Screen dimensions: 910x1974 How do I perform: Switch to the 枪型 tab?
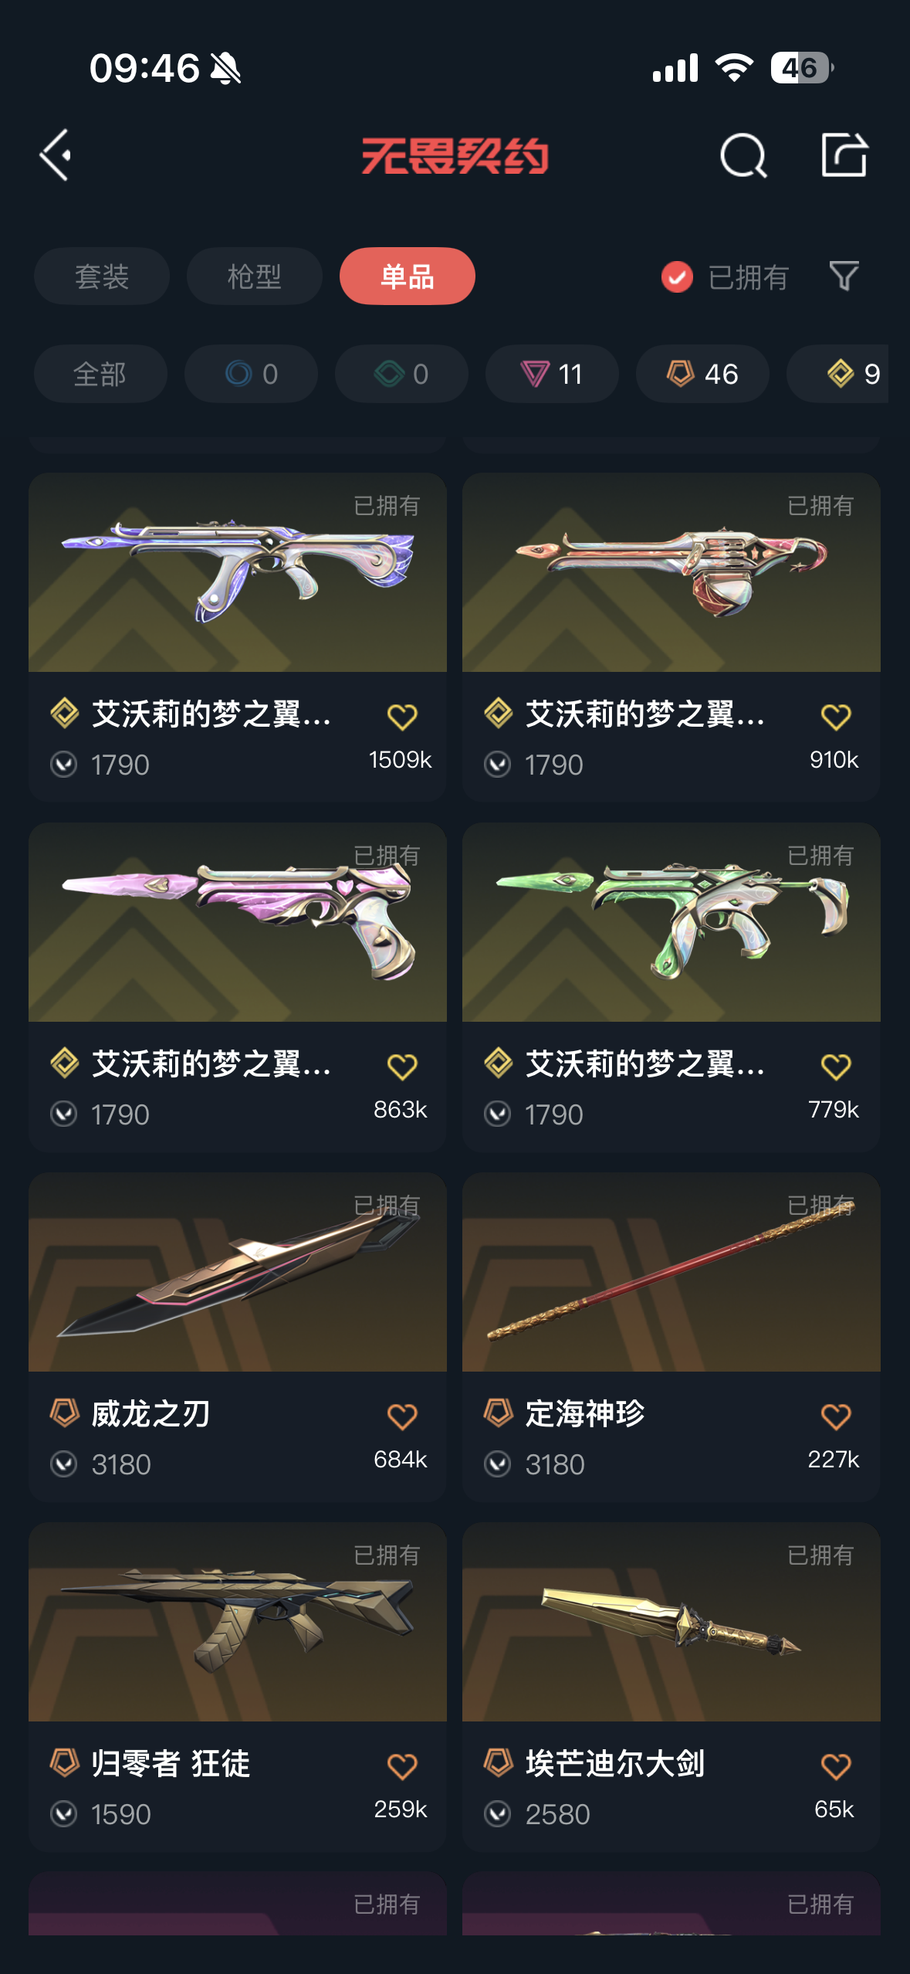pyautogui.click(x=255, y=276)
